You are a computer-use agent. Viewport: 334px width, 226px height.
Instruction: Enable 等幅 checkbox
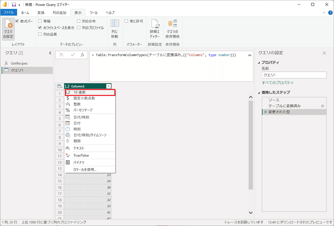[40, 21]
